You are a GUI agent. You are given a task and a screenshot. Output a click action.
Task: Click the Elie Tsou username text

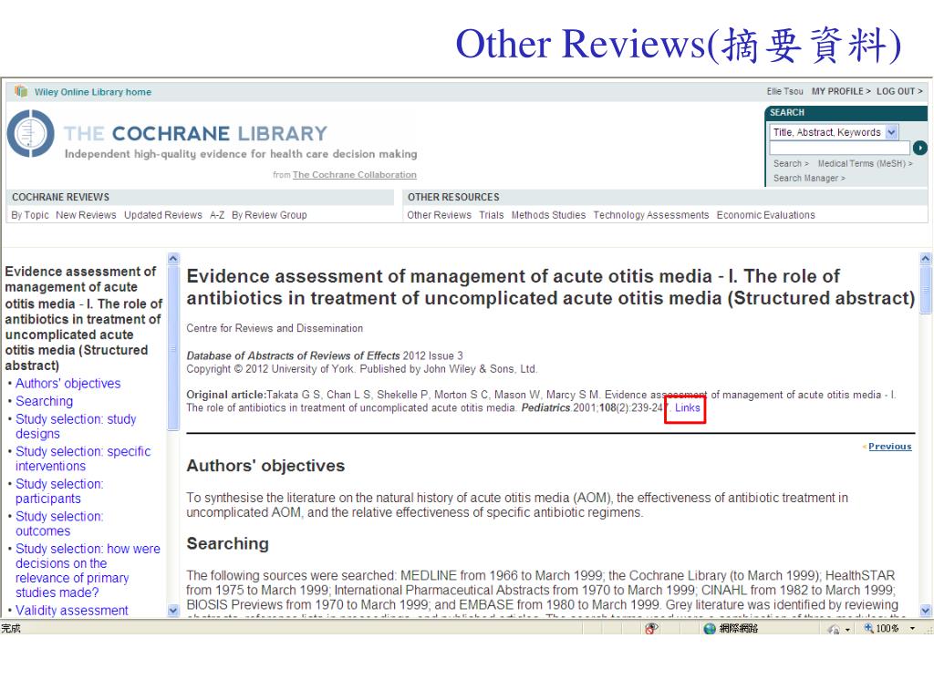[784, 91]
